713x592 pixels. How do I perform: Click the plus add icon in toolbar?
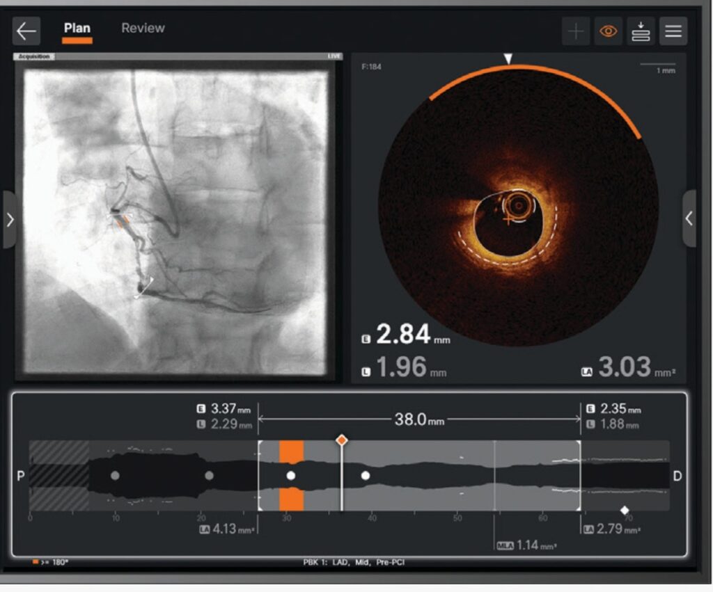(x=575, y=31)
